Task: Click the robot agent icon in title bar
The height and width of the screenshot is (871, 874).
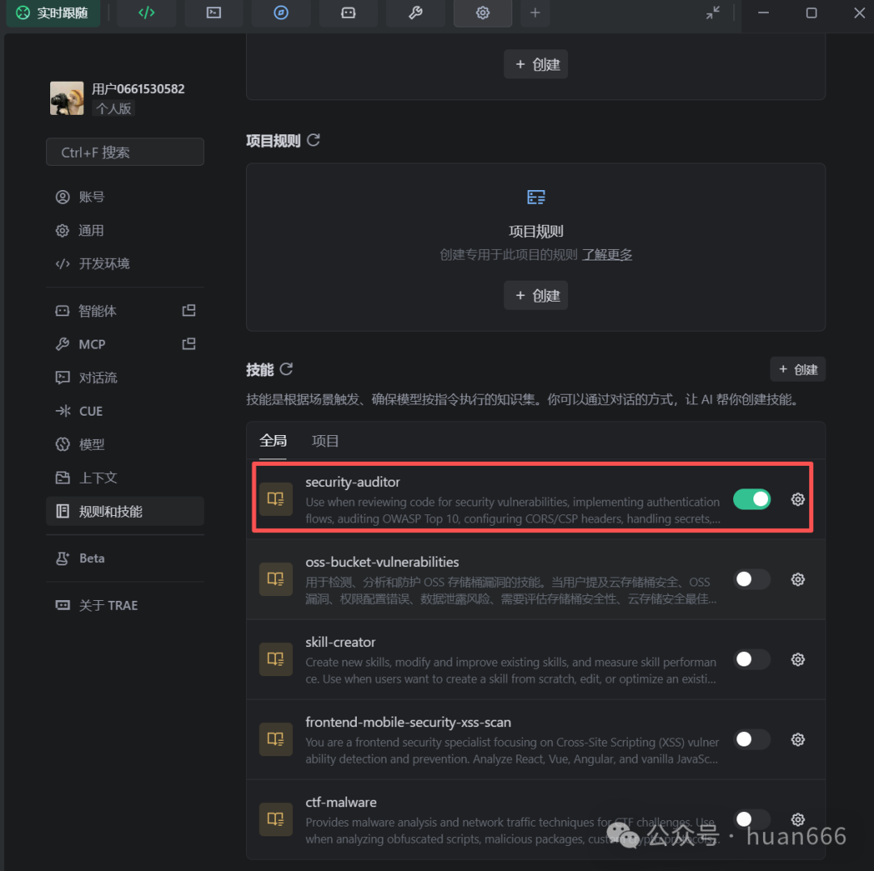Action: click(348, 13)
